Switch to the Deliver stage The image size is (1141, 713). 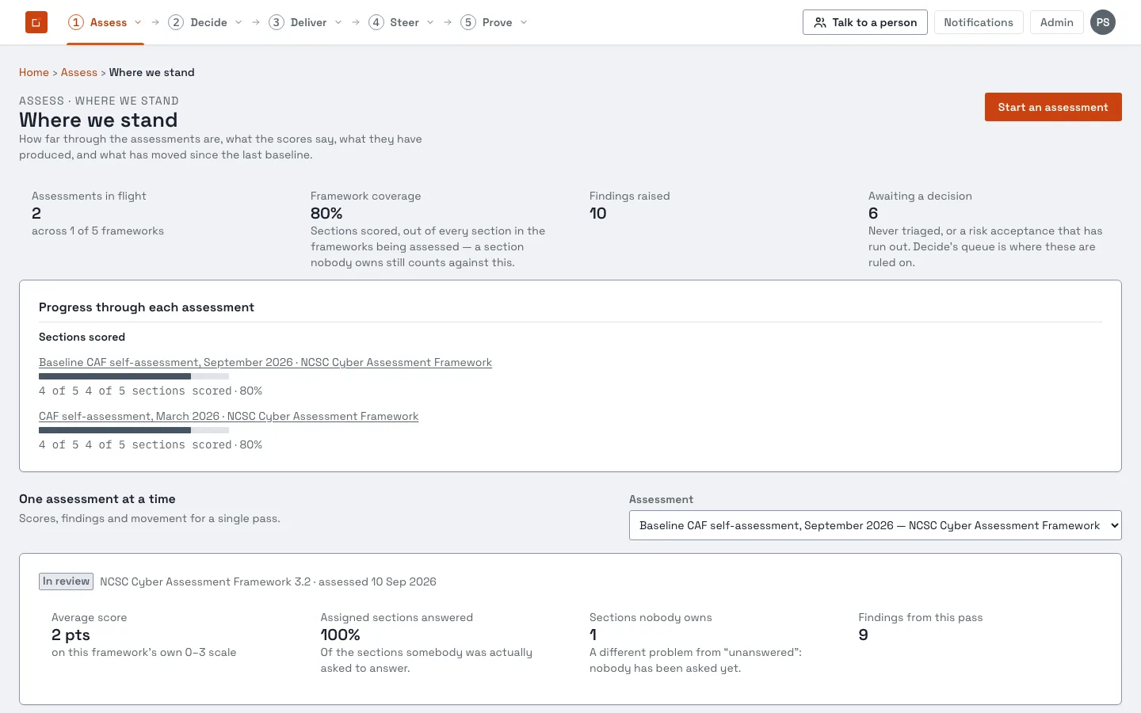coord(306,22)
